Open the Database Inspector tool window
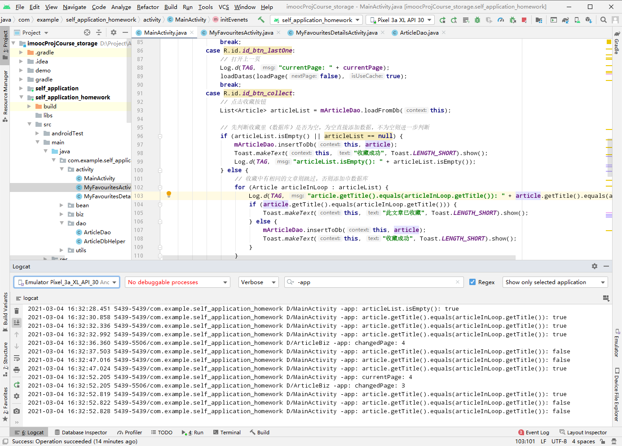This screenshot has height=446, width=622. pos(81,432)
